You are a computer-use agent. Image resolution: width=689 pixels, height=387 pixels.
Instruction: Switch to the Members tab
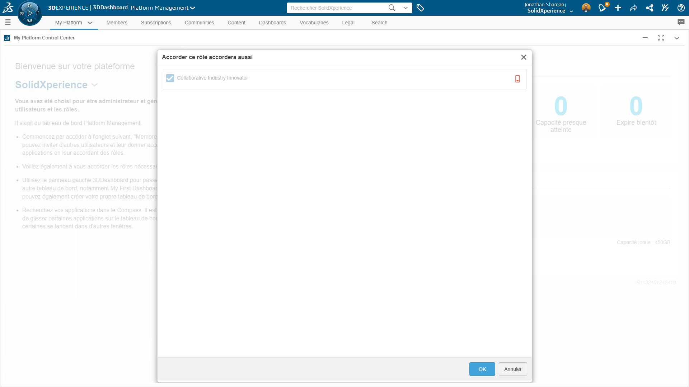point(117,23)
